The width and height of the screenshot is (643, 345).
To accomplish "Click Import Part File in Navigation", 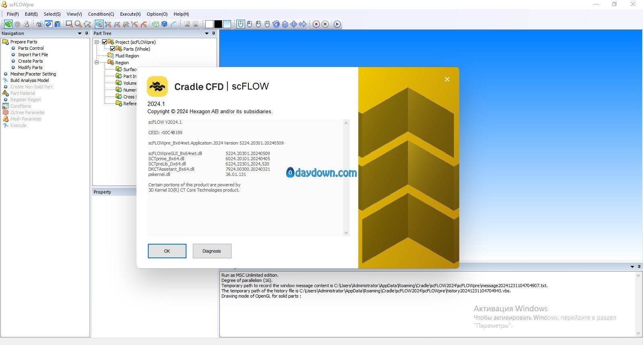I will point(33,55).
